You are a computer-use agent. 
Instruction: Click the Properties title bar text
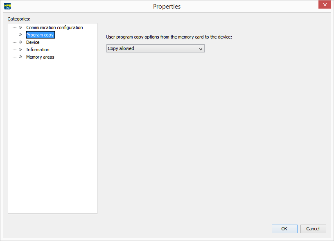167,6
